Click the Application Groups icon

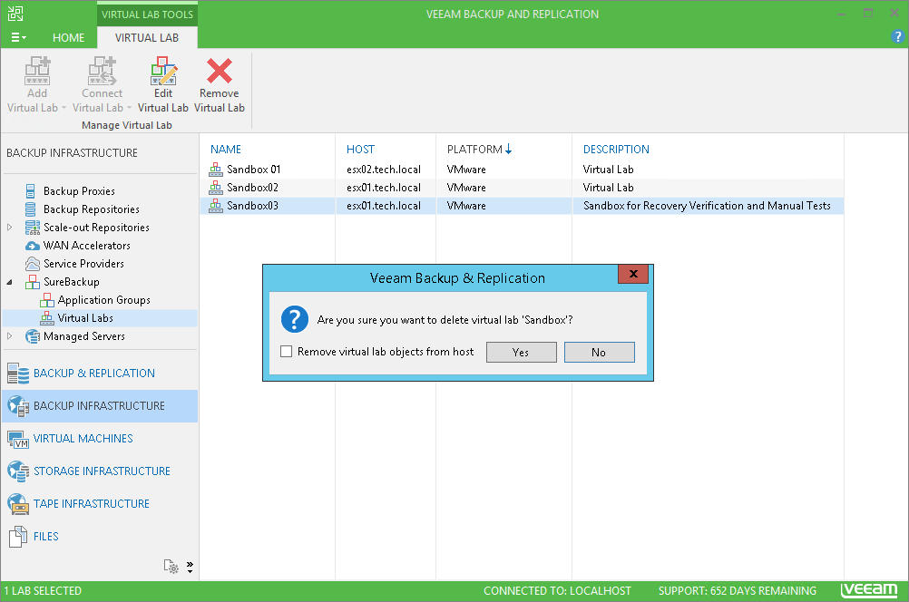(47, 300)
